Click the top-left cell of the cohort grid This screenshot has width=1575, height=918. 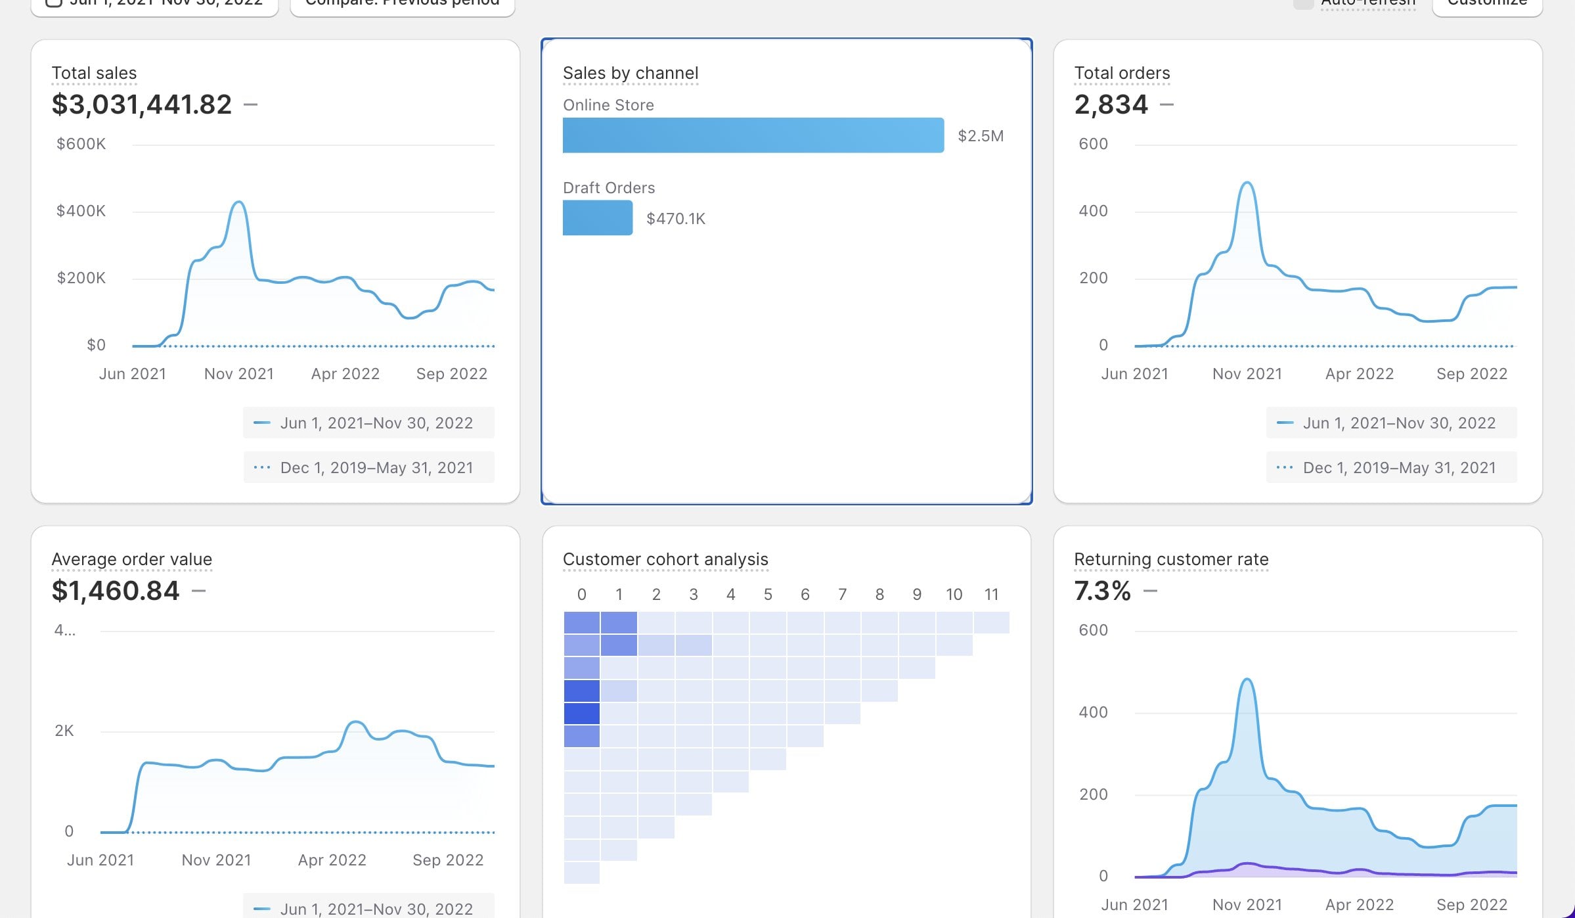tap(581, 622)
